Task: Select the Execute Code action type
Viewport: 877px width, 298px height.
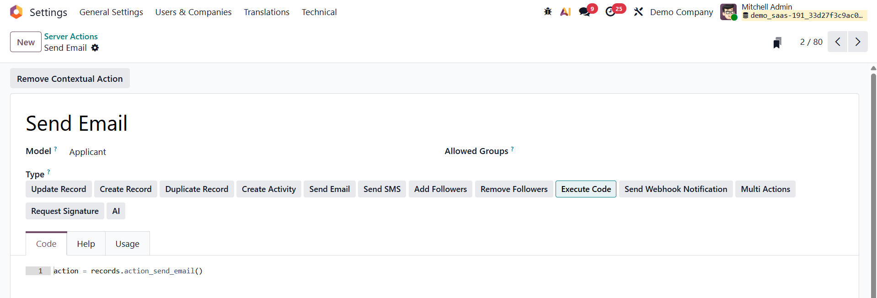Action: tap(586, 189)
